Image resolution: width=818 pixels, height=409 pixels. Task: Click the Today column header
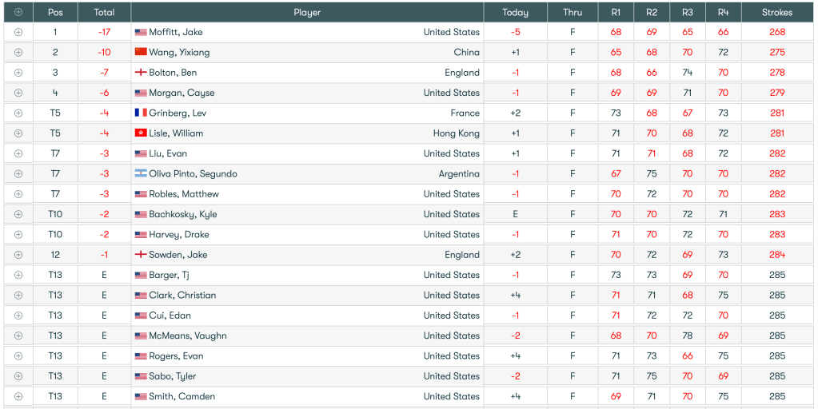click(515, 12)
